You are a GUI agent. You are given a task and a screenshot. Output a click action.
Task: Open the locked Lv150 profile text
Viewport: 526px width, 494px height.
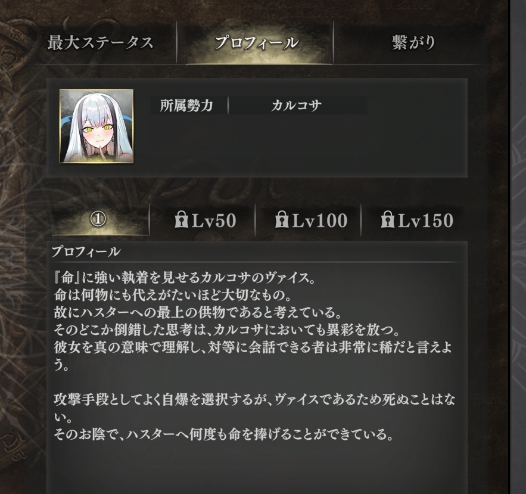[x=416, y=220]
